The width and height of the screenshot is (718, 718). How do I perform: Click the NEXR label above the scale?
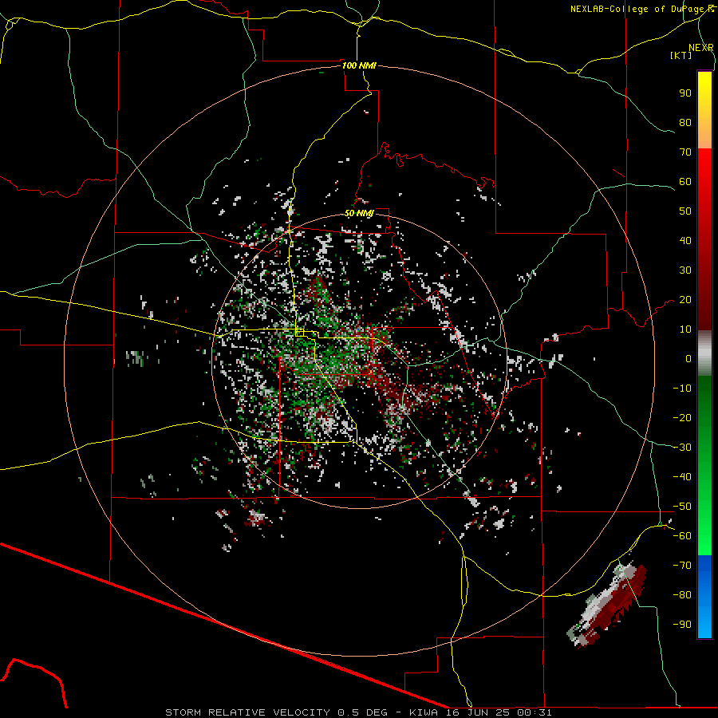701,48
